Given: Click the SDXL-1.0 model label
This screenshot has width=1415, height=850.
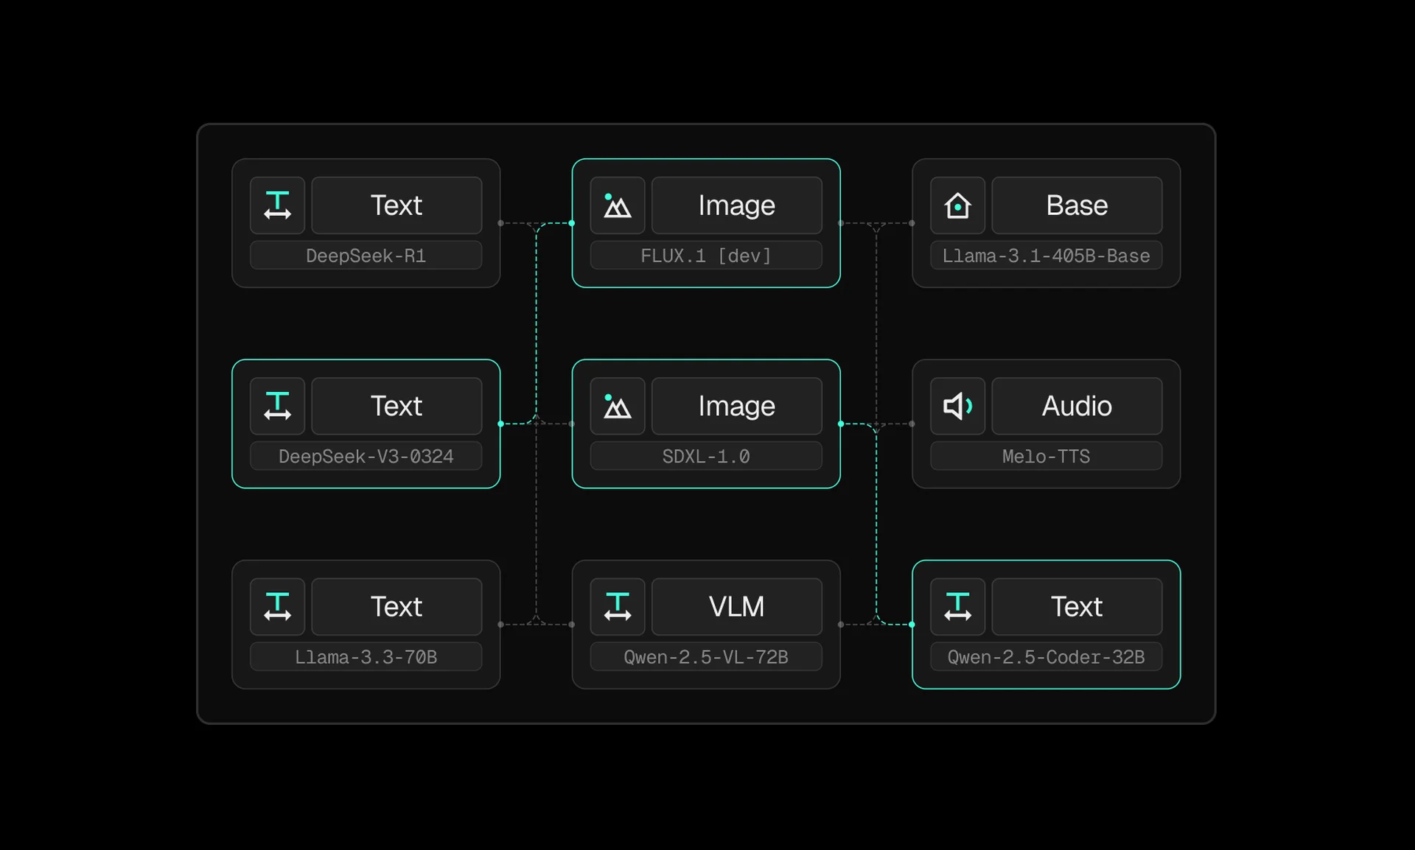Looking at the screenshot, I should pos(705,457).
